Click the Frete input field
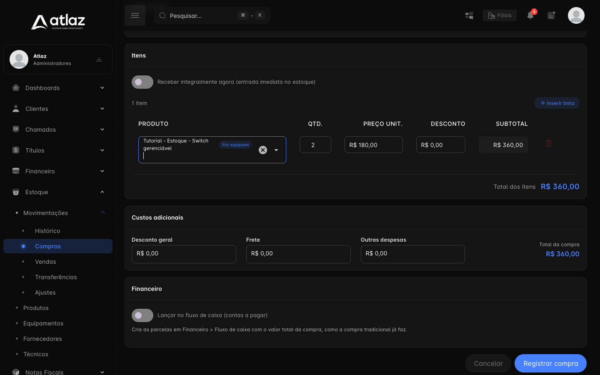 point(298,254)
